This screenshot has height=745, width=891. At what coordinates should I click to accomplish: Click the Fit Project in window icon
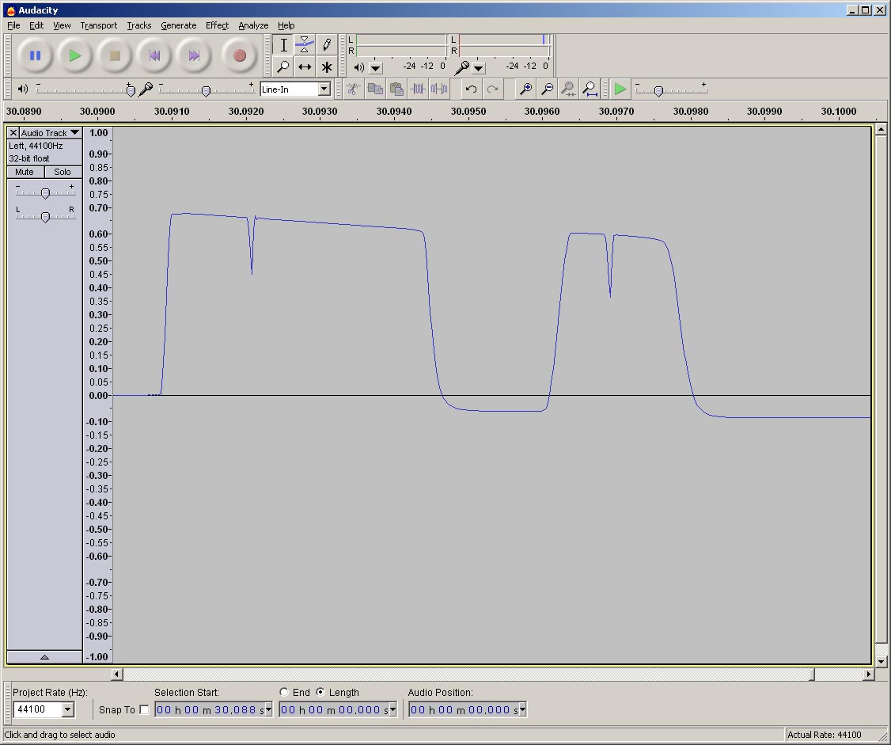(590, 89)
